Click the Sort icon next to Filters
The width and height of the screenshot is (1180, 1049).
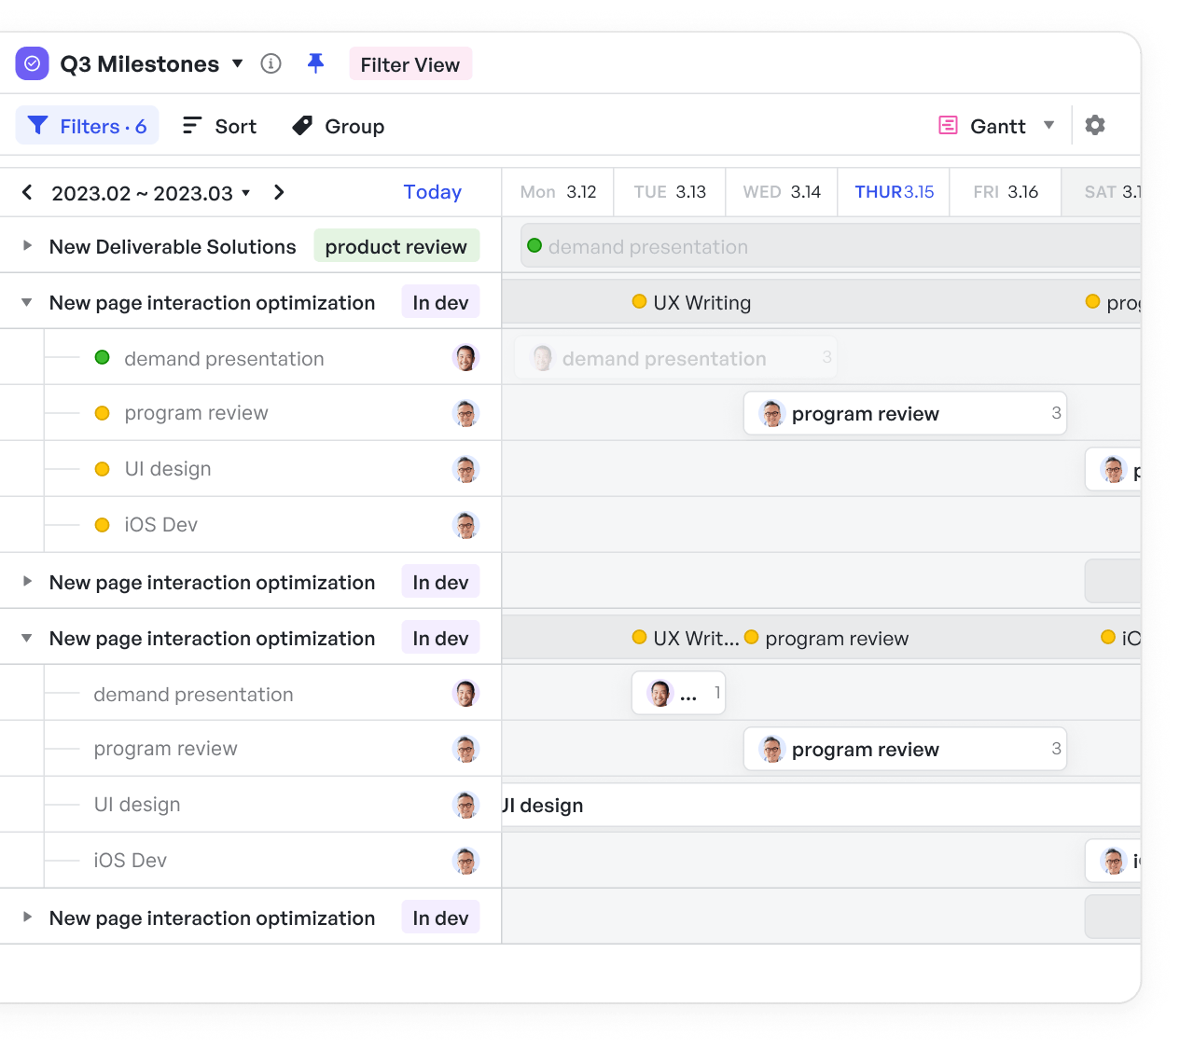[191, 125]
